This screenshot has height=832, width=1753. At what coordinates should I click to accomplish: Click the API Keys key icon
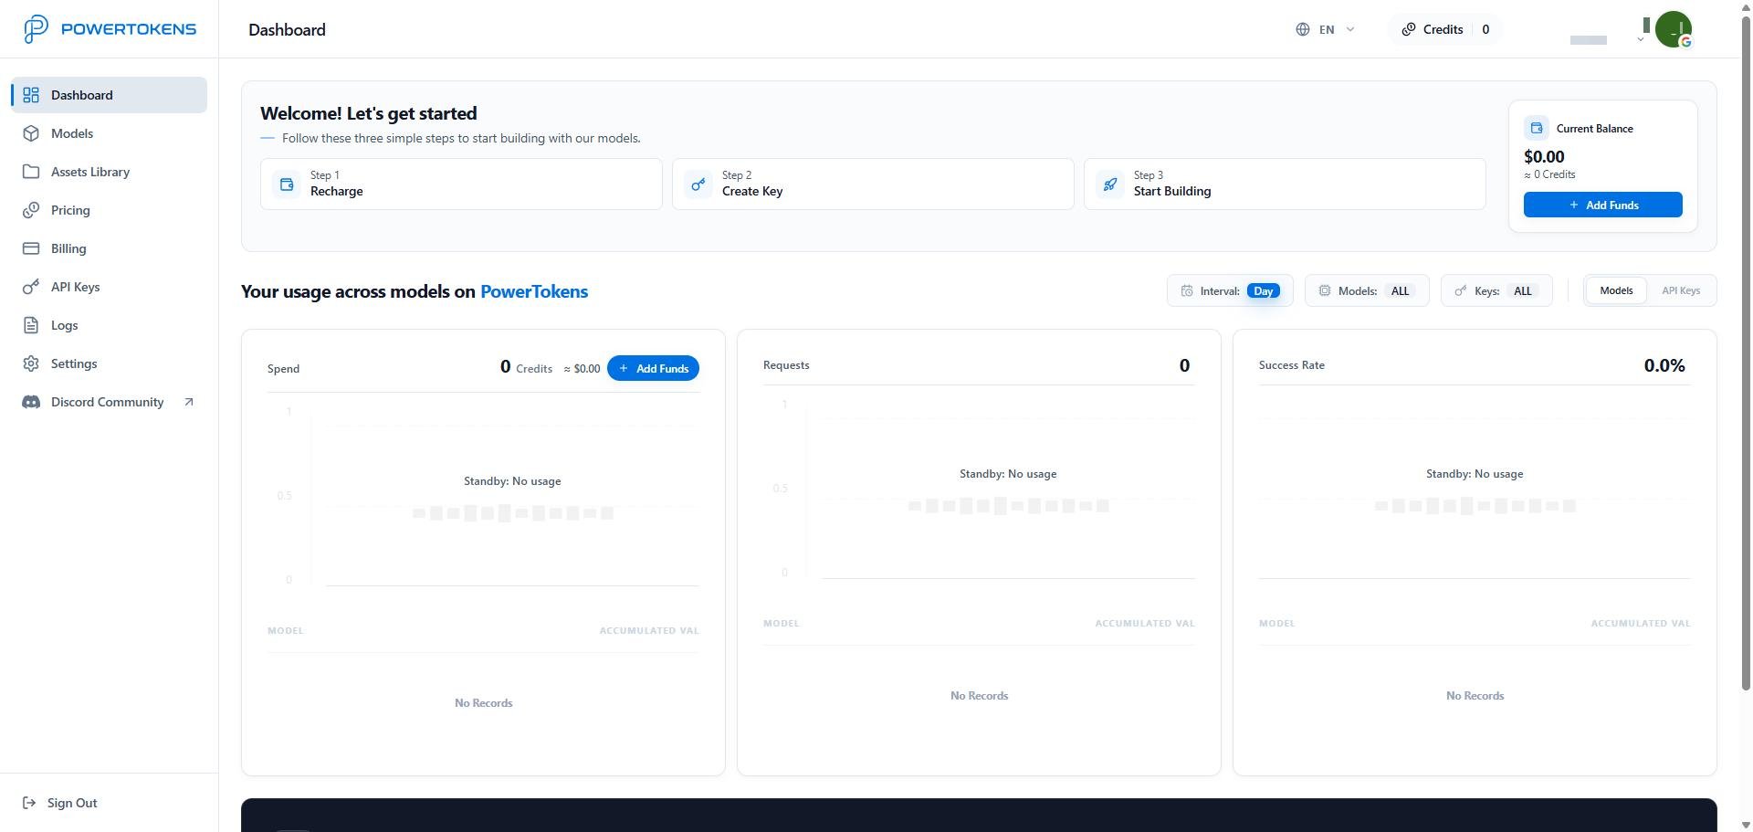pyautogui.click(x=31, y=287)
